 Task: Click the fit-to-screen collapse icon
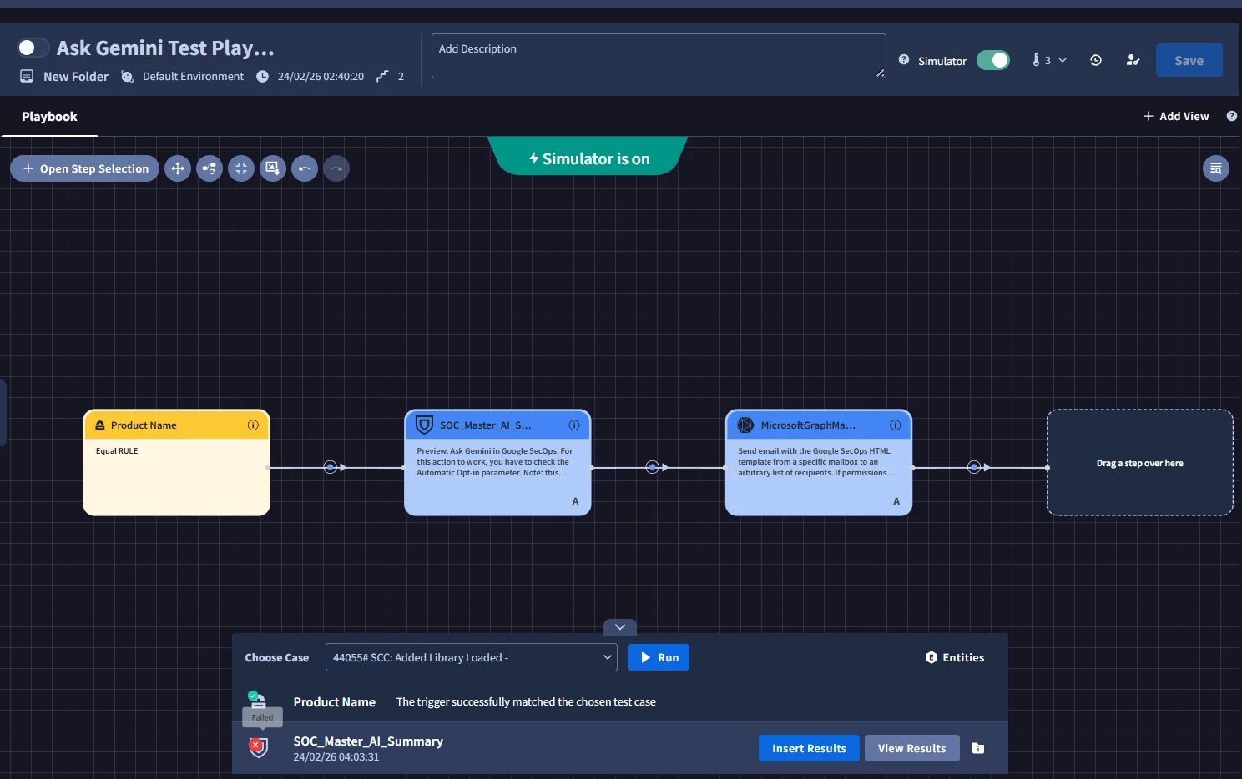click(241, 168)
